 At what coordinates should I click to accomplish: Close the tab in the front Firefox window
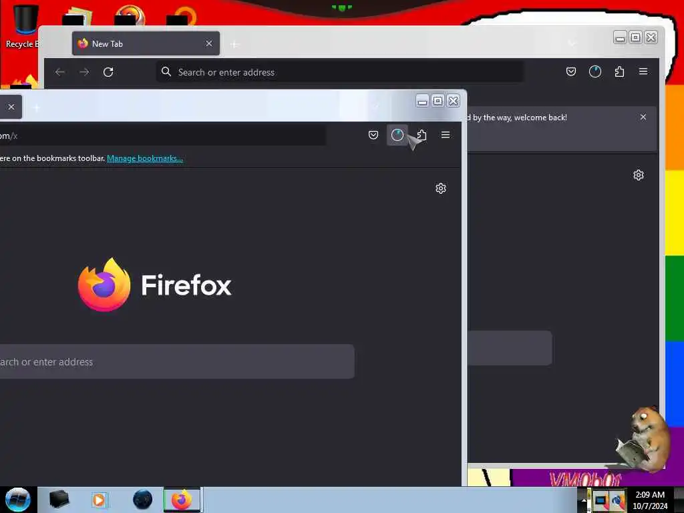(x=11, y=107)
